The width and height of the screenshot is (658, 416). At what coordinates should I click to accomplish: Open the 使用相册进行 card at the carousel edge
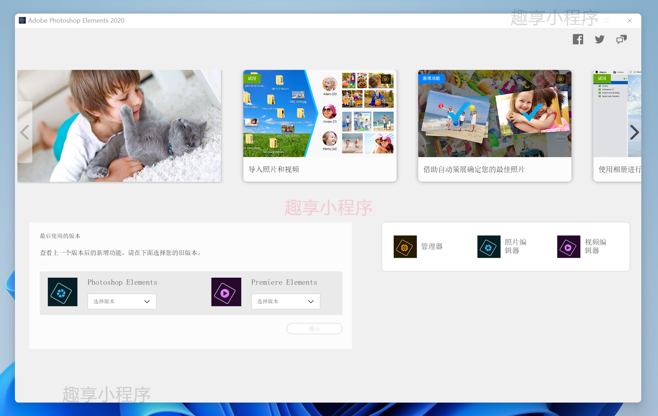[617, 126]
